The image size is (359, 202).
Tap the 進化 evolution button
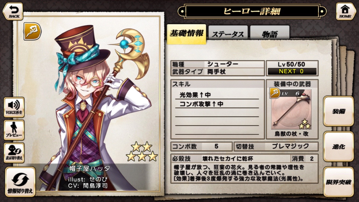click(x=339, y=147)
